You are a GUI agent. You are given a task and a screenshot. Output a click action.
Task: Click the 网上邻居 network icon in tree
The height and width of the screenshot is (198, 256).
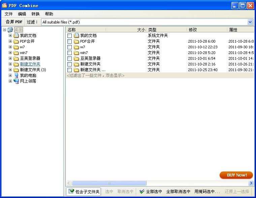coord(16,81)
